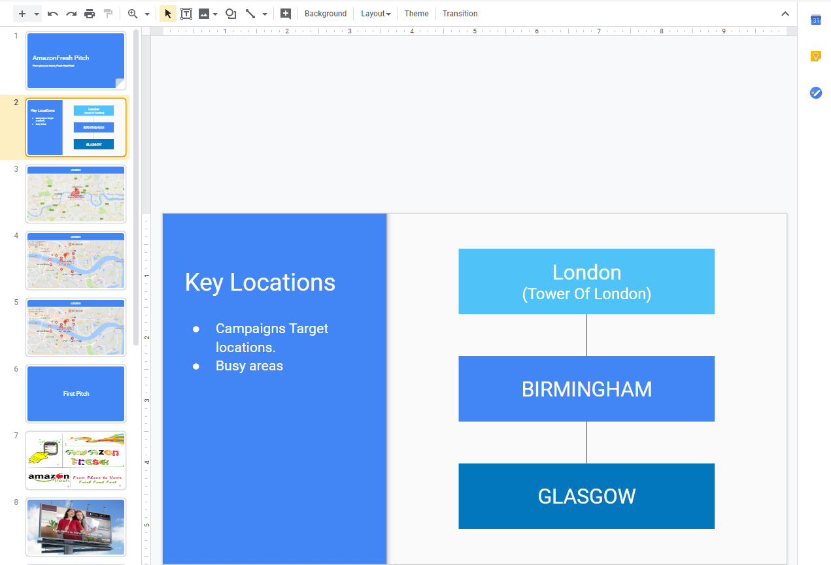Click the Zoom magnifier icon
The width and height of the screenshot is (831, 565).
coord(133,14)
